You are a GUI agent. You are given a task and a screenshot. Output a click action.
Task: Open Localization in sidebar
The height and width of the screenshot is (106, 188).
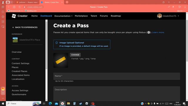(18, 79)
